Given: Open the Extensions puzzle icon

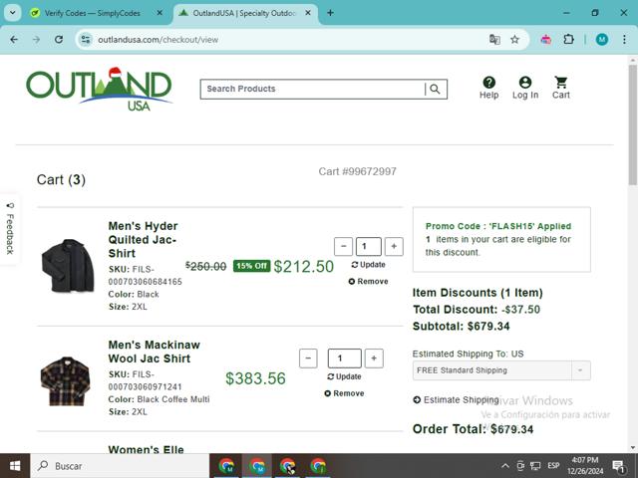Looking at the screenshot, I should (568, 40).
